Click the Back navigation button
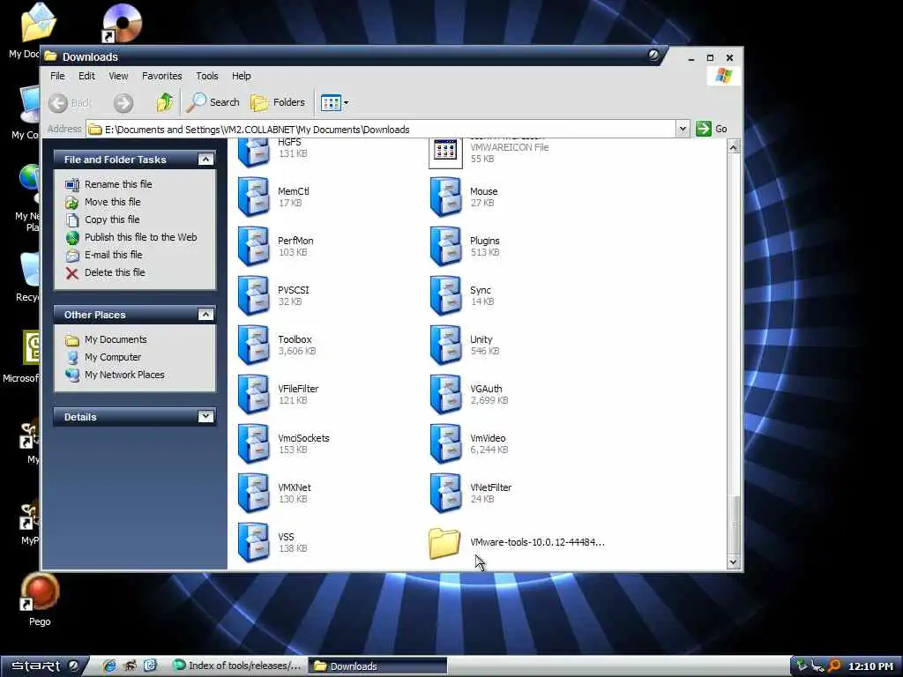Screen dimensions: 903x677 pyautogui.click(x=70, y=103)
